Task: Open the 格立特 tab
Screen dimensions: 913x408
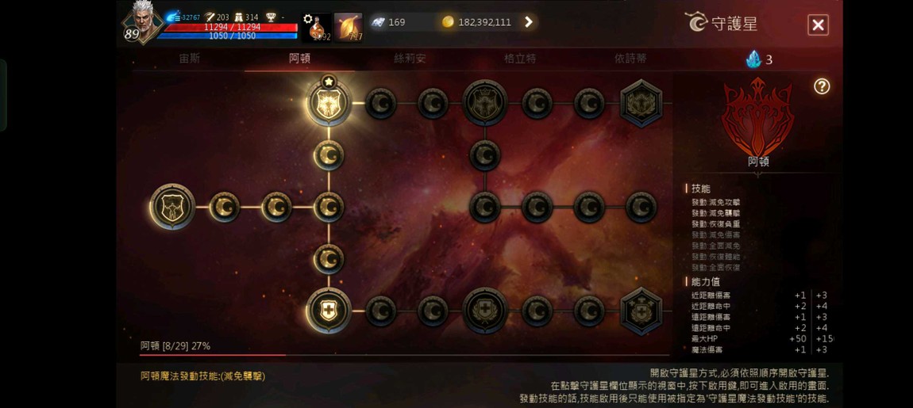Action: tap(520, 59)
